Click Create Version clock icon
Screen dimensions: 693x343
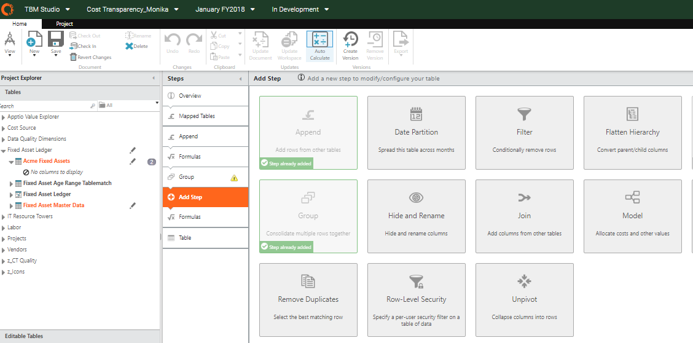pyautogui.click(x=350, y=39)
